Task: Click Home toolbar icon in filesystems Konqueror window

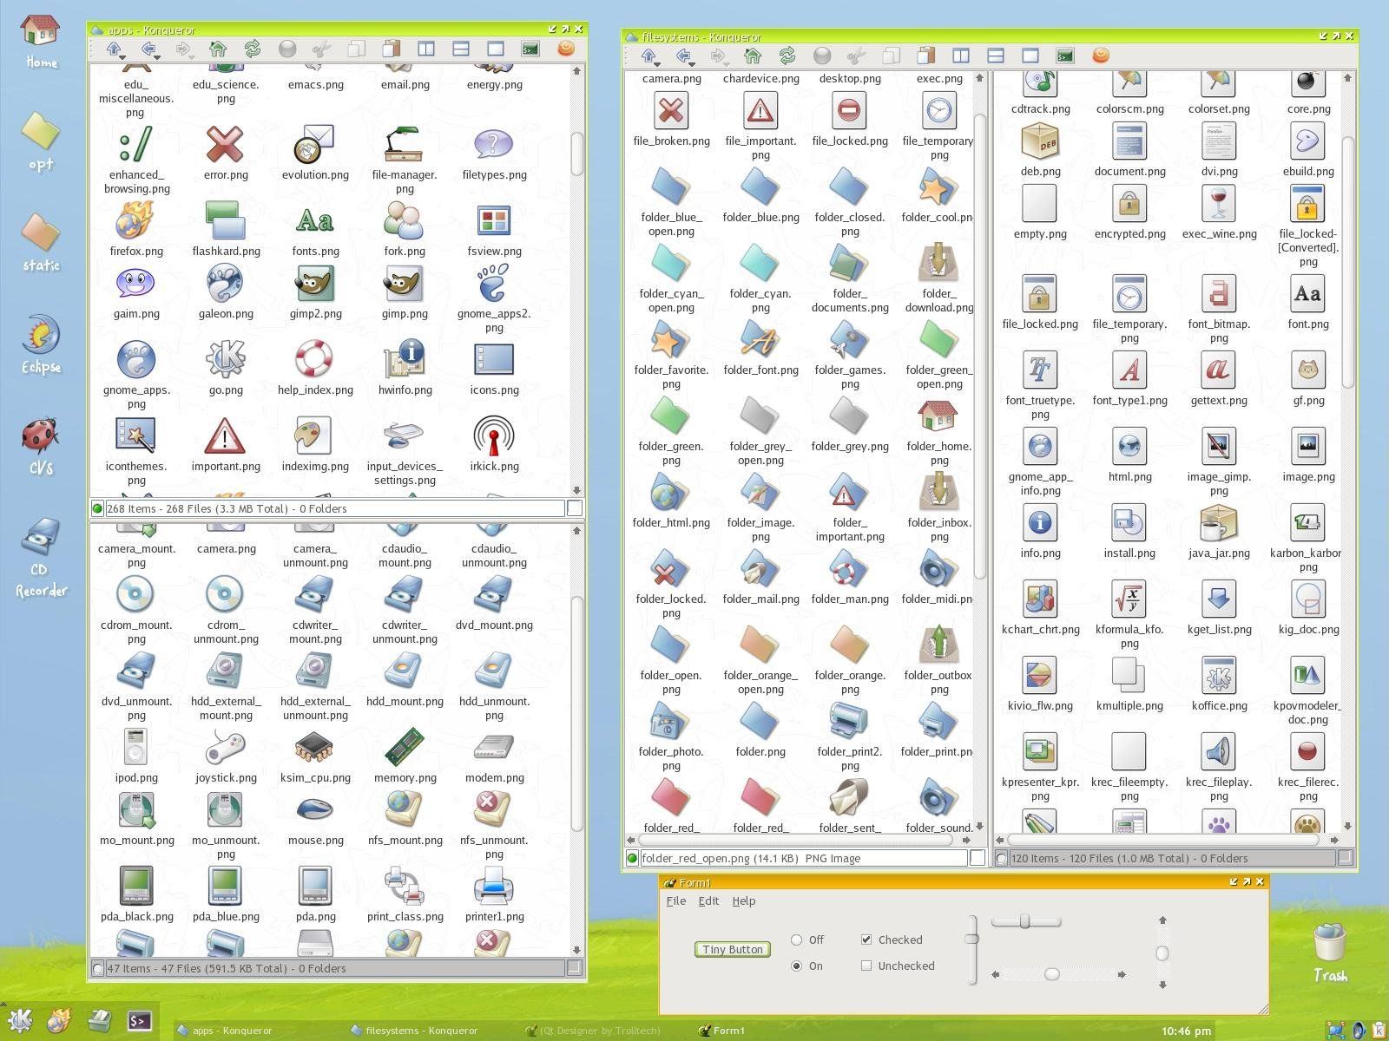Action: (753, 56)
